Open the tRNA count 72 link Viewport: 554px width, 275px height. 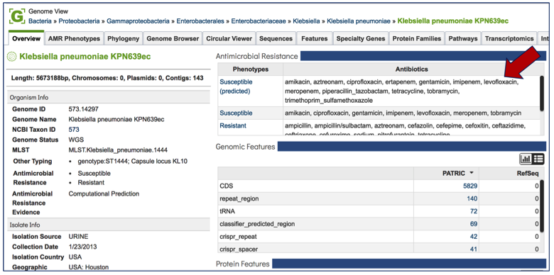[x=474, y=211]
